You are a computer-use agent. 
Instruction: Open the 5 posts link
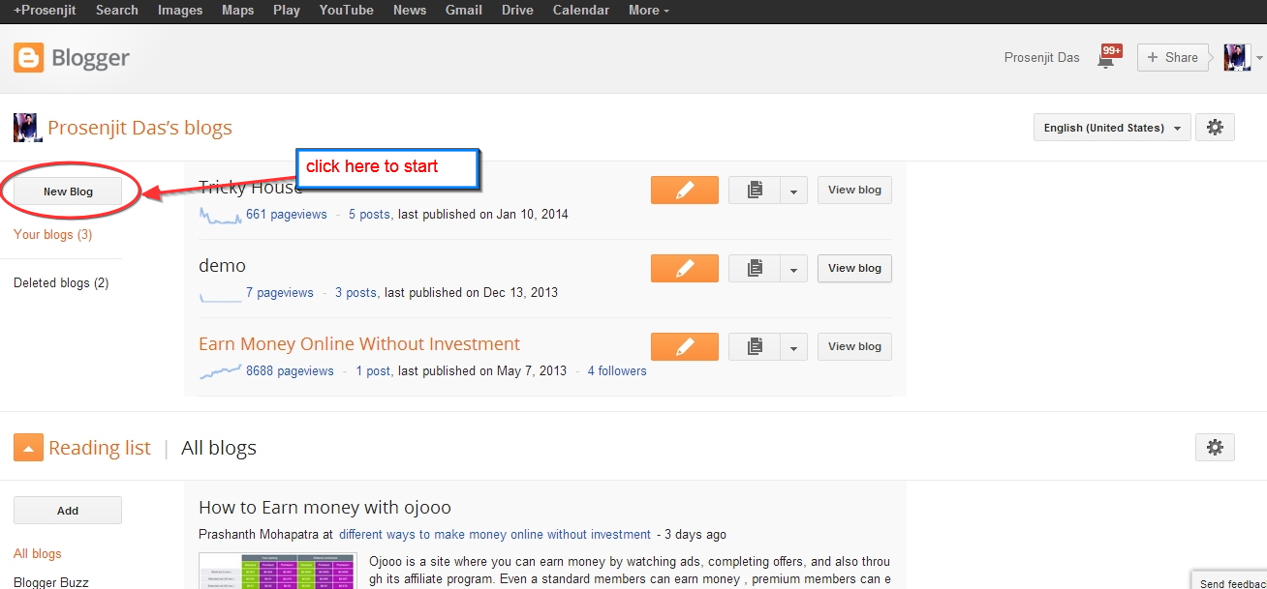370,214
